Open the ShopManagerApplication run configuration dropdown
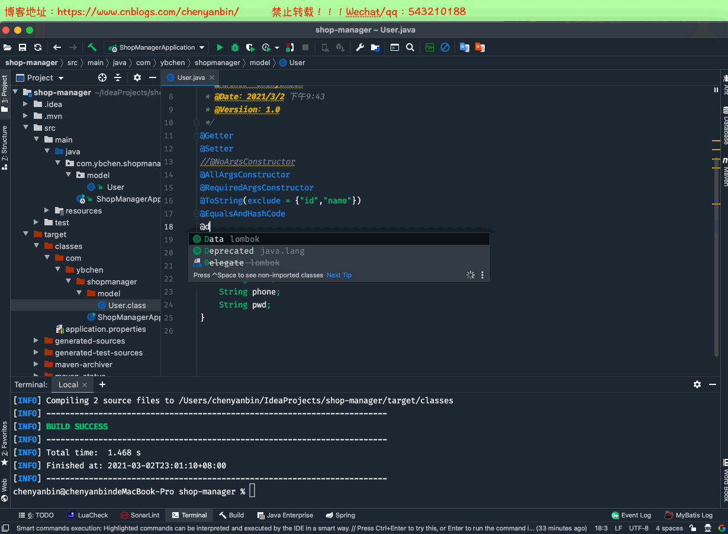Viewport: 728px width, 534px height. click(x=156, y=47)
